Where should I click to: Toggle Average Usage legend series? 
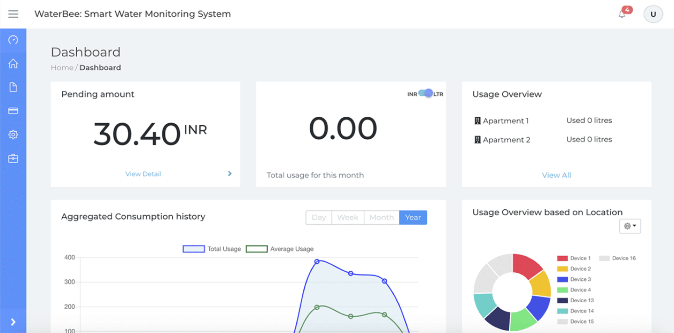[279, 249]
